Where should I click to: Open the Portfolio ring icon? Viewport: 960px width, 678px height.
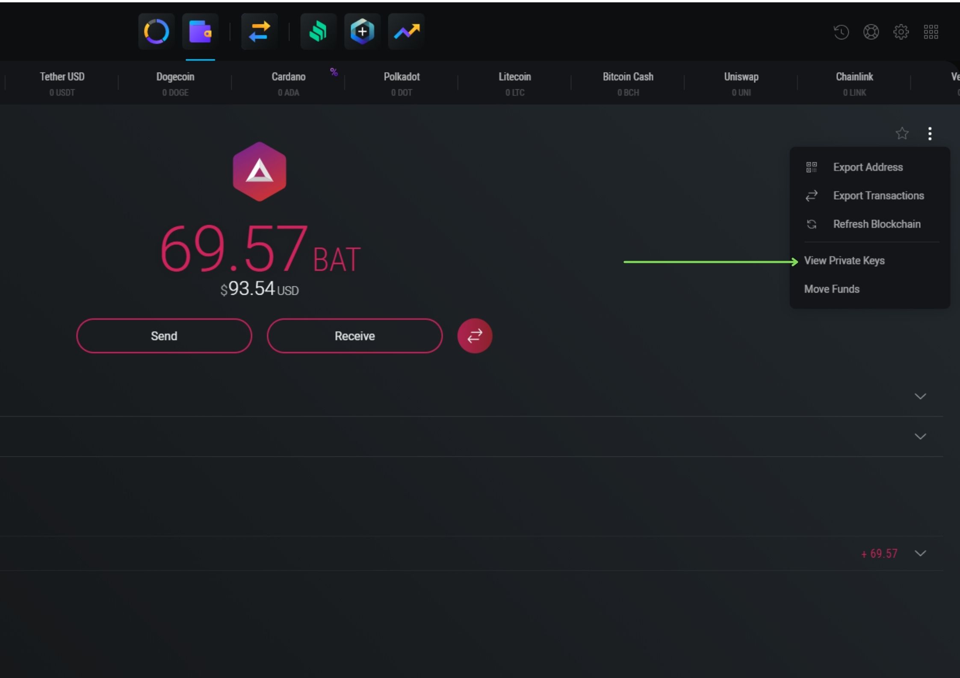[x=157, y=32]
